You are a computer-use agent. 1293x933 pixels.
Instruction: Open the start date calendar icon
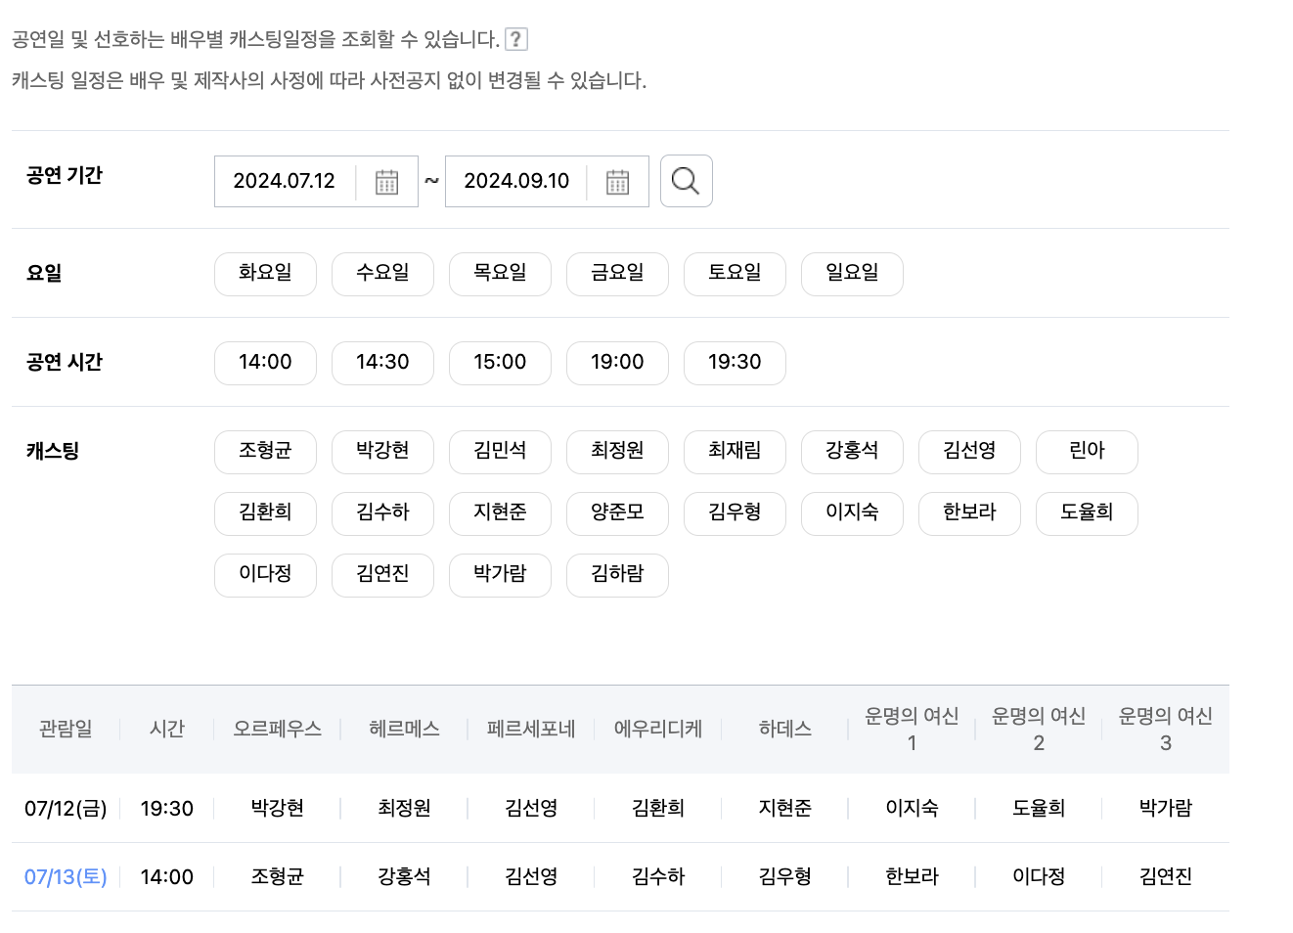387,182
